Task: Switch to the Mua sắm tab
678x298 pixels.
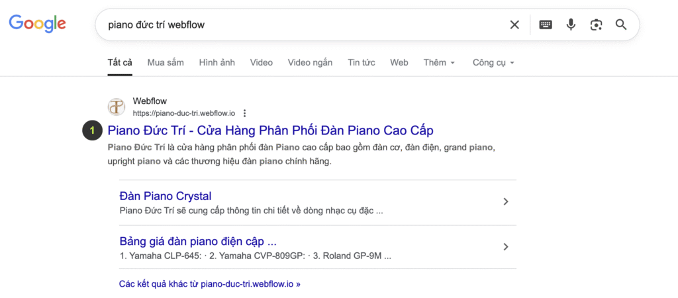Action: point(166,63)
